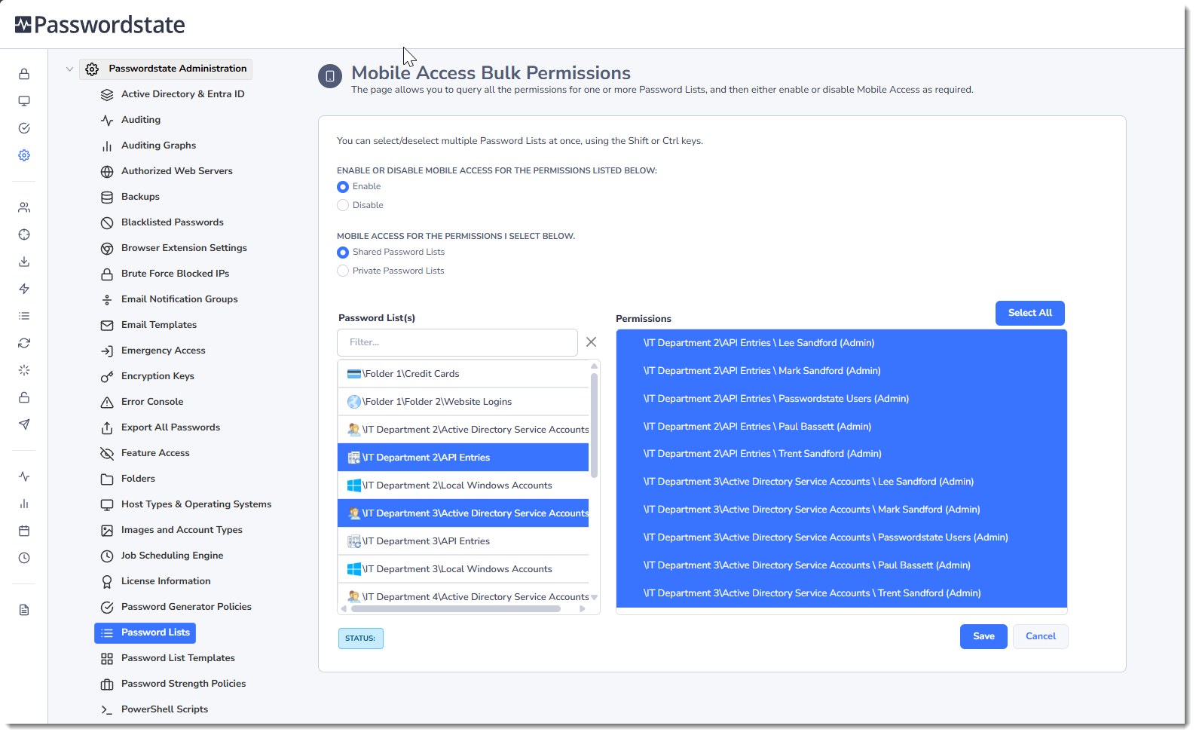Go to Password Lists menu item
Image resolution: width=1196 pixels, height=735 pixels.
[145, 632]
